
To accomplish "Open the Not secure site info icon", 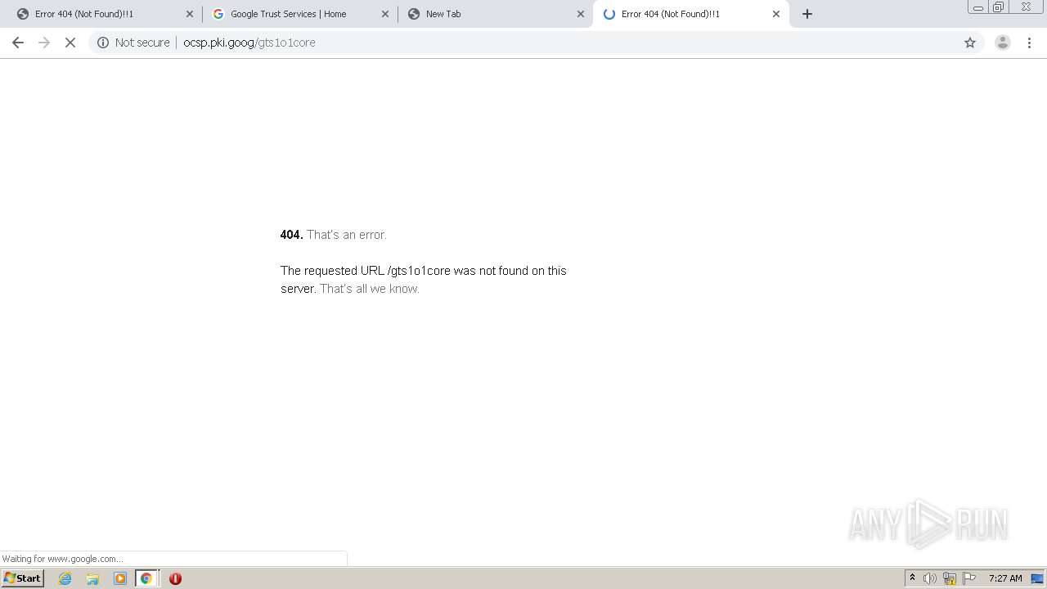I will 103,43.
